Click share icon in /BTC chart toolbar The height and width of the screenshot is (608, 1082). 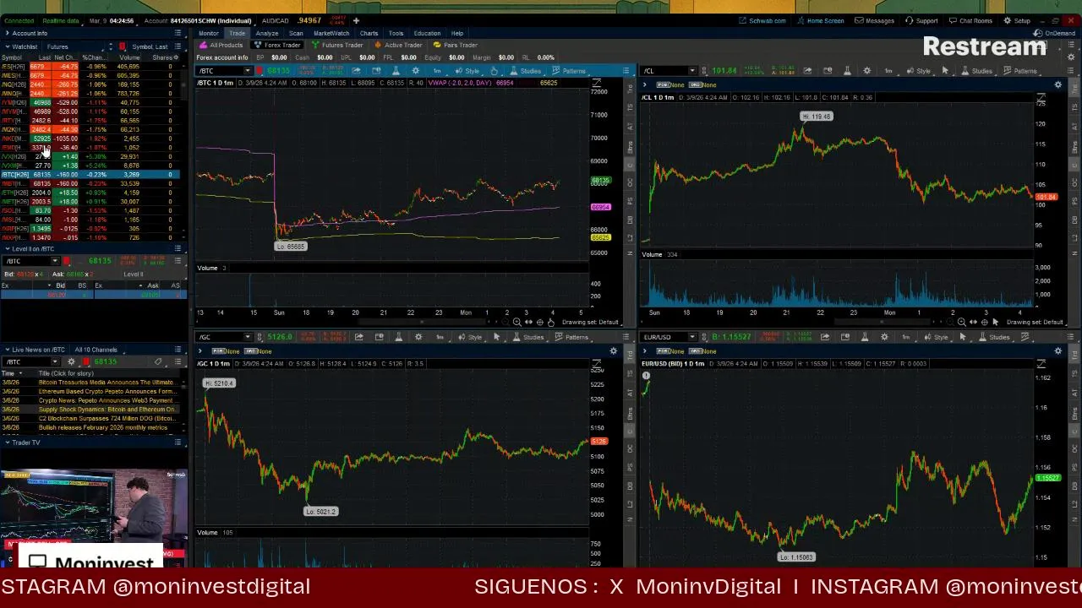[x=356, y=71]
